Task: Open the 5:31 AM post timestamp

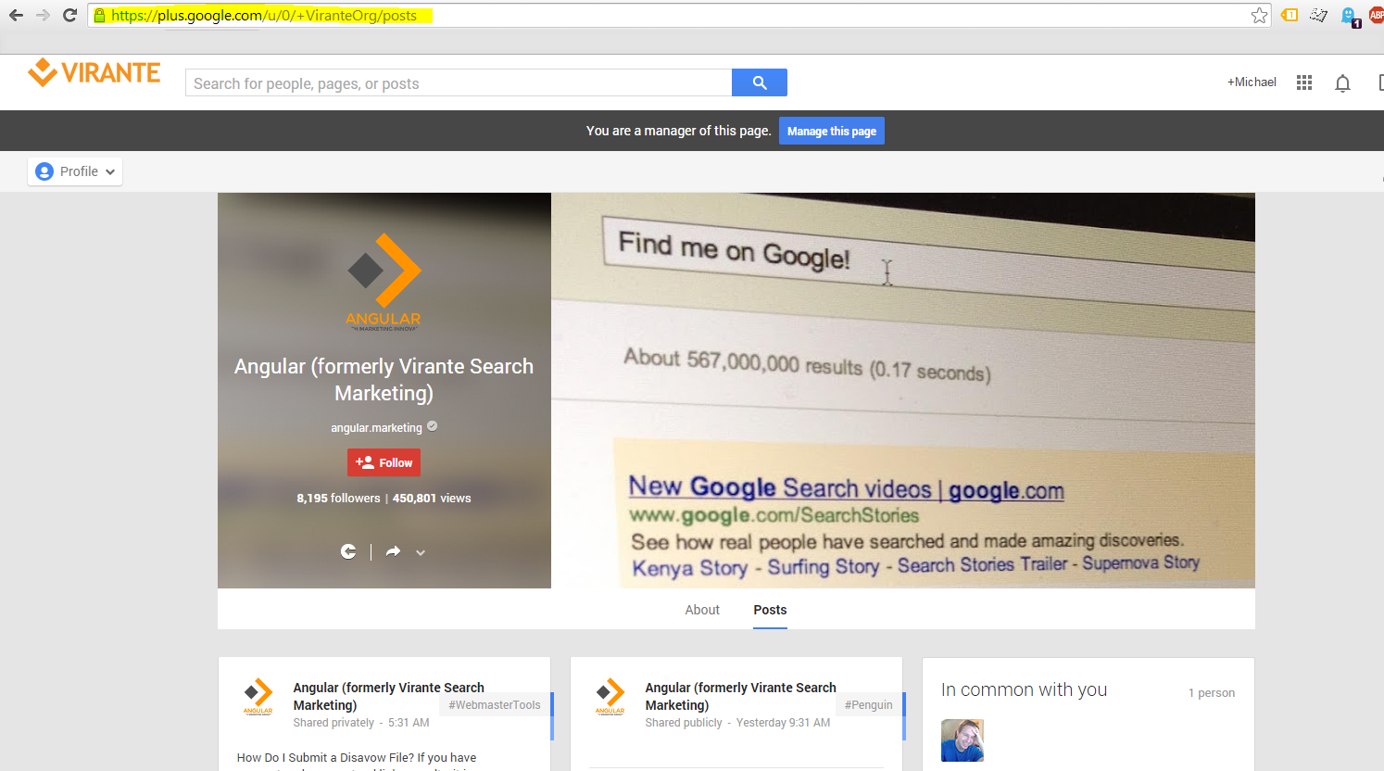Action: tap(409, 723)
